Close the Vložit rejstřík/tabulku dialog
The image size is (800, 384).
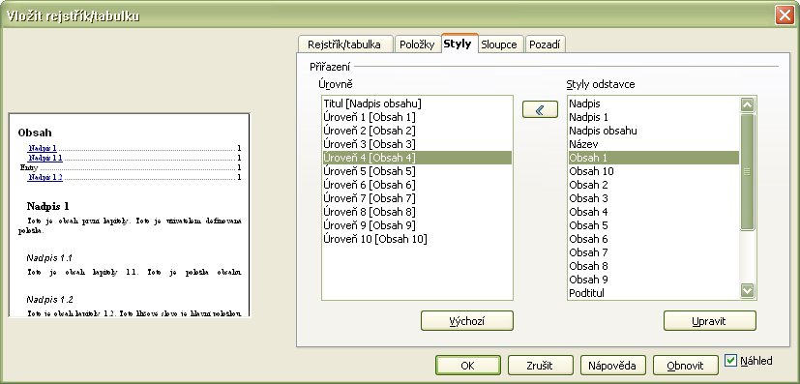[x=785, y=15]
